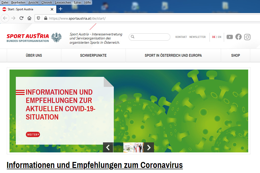This screenshot has height=173, width=260.
Task: Open Informationen und Empfehlungen zum Coronavirus heading link
Action: pos(95,165)
